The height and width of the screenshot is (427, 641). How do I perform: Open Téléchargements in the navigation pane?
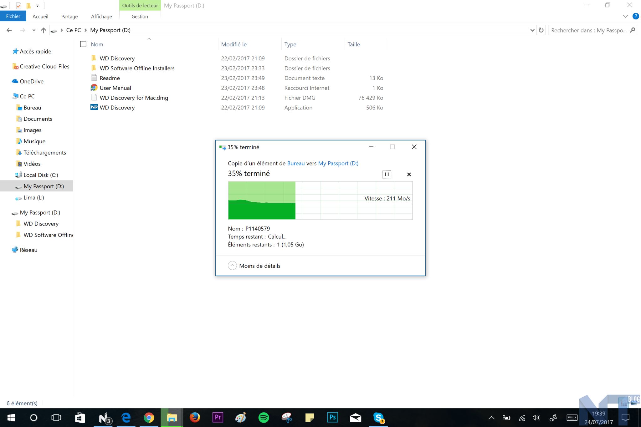click(x=45, y=153)
